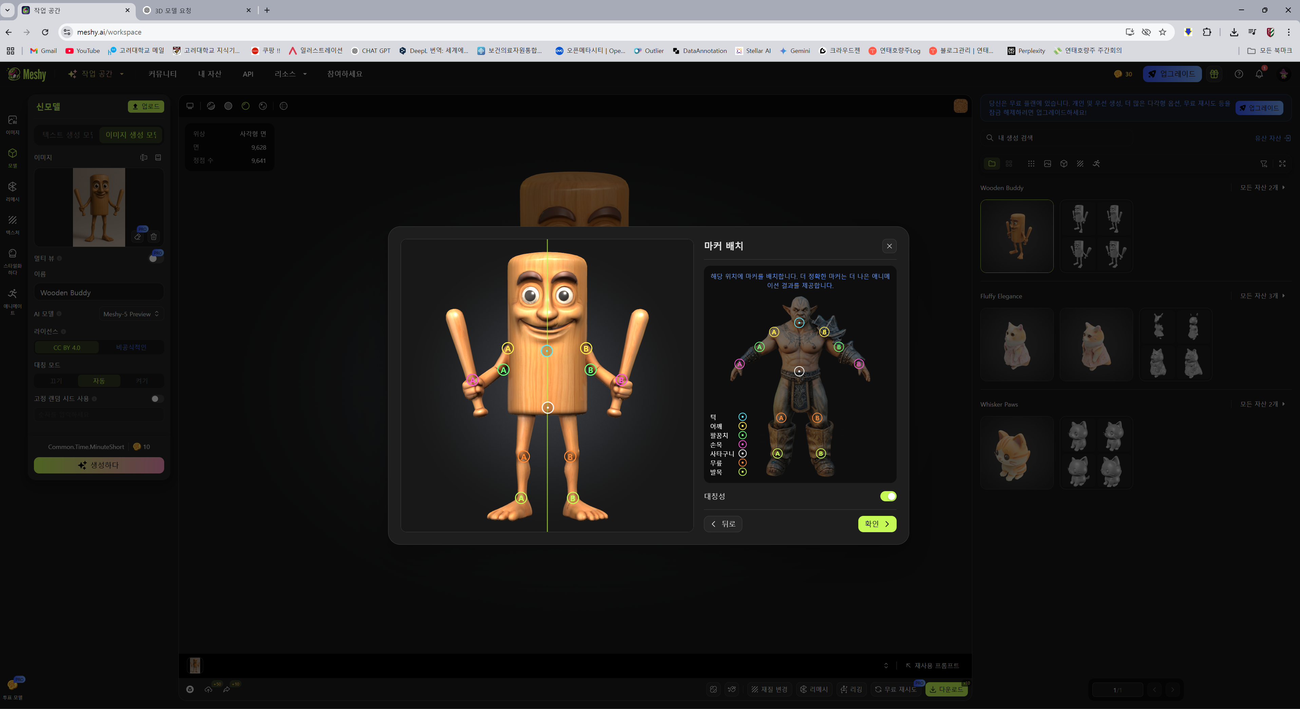Open the Community menu item
Screen dimensions: 1300x709
162,74
